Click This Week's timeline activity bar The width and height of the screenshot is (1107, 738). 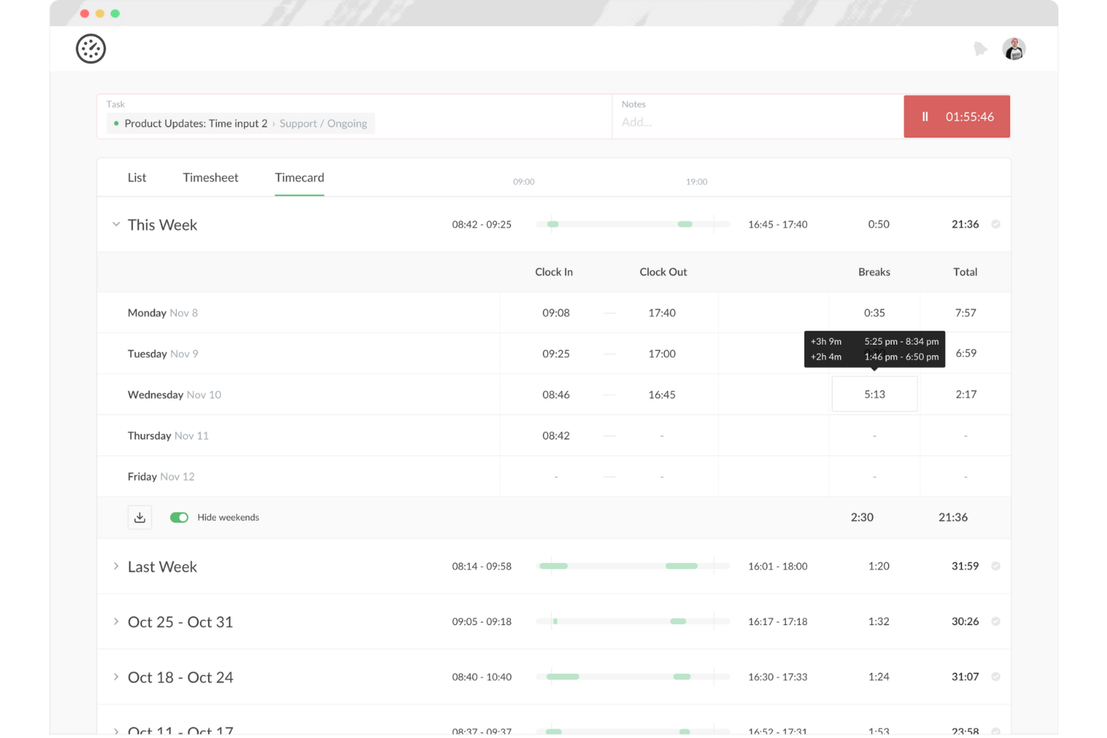[632, 224]
